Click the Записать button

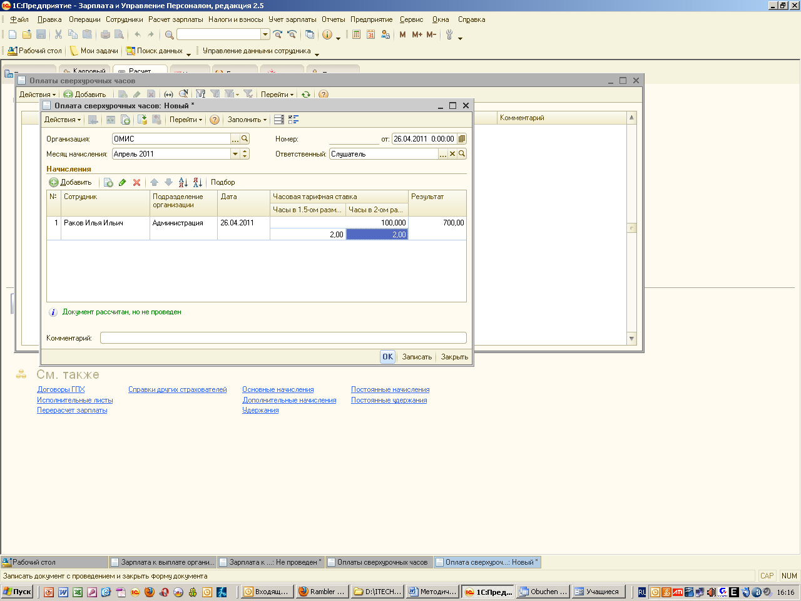[417, 357]
